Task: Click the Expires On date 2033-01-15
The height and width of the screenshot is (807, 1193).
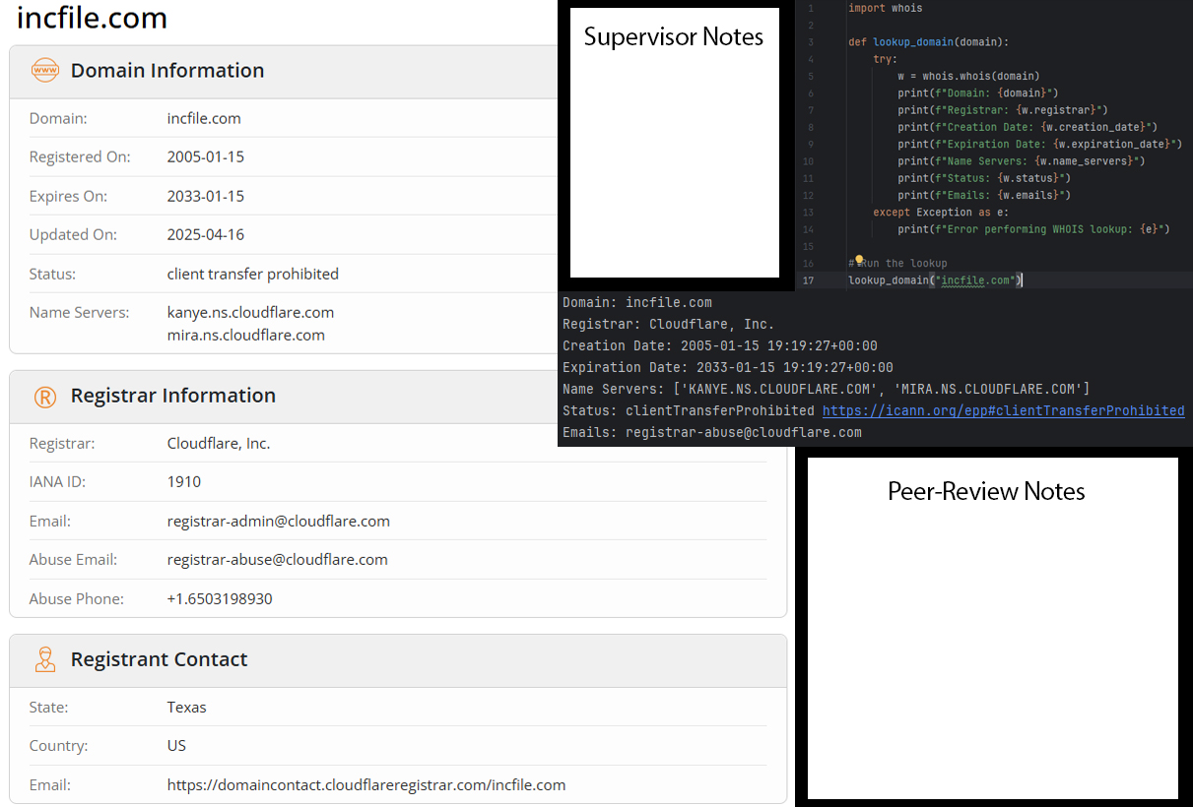Action: (206, 196)
